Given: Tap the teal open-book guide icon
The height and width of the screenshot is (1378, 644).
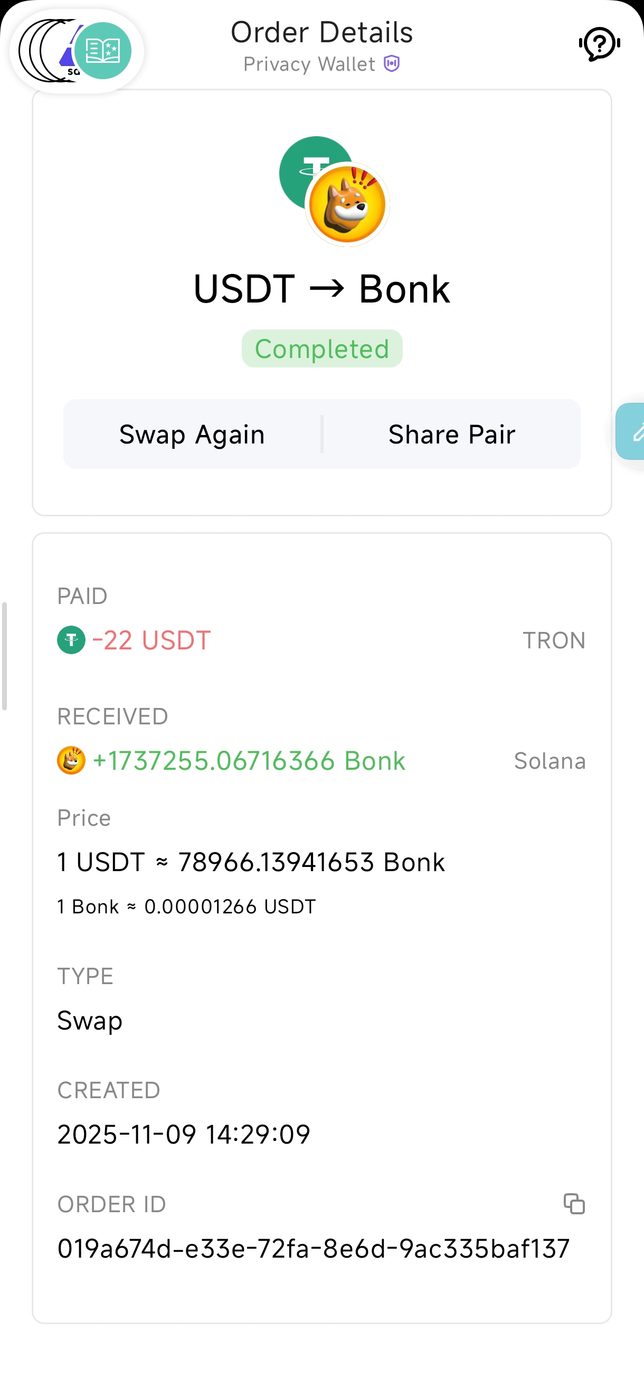Looking at the screenshot, I should [x=103, y=51].
